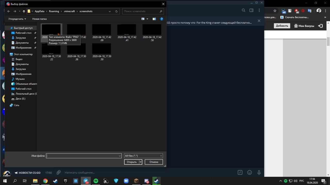Toggle the preview pane icon

[154, 19]
